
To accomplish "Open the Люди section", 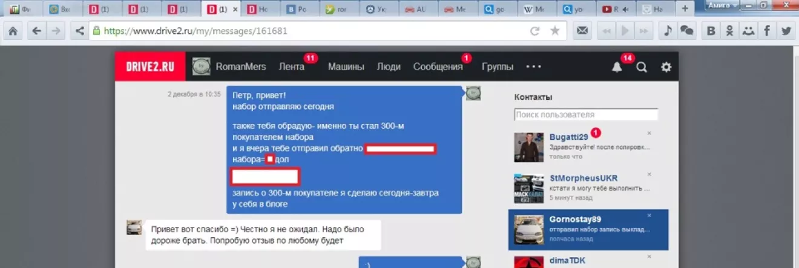I will click(x=389, y=67).
